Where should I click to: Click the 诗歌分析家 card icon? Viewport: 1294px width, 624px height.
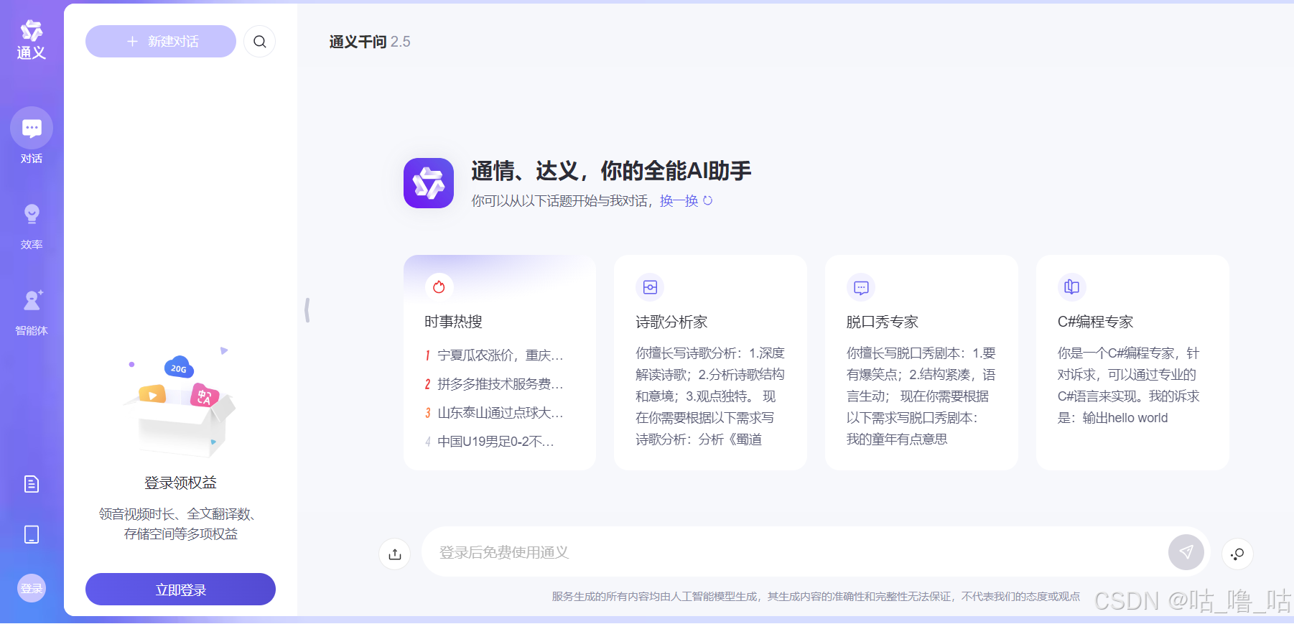(x=650, y=287)
